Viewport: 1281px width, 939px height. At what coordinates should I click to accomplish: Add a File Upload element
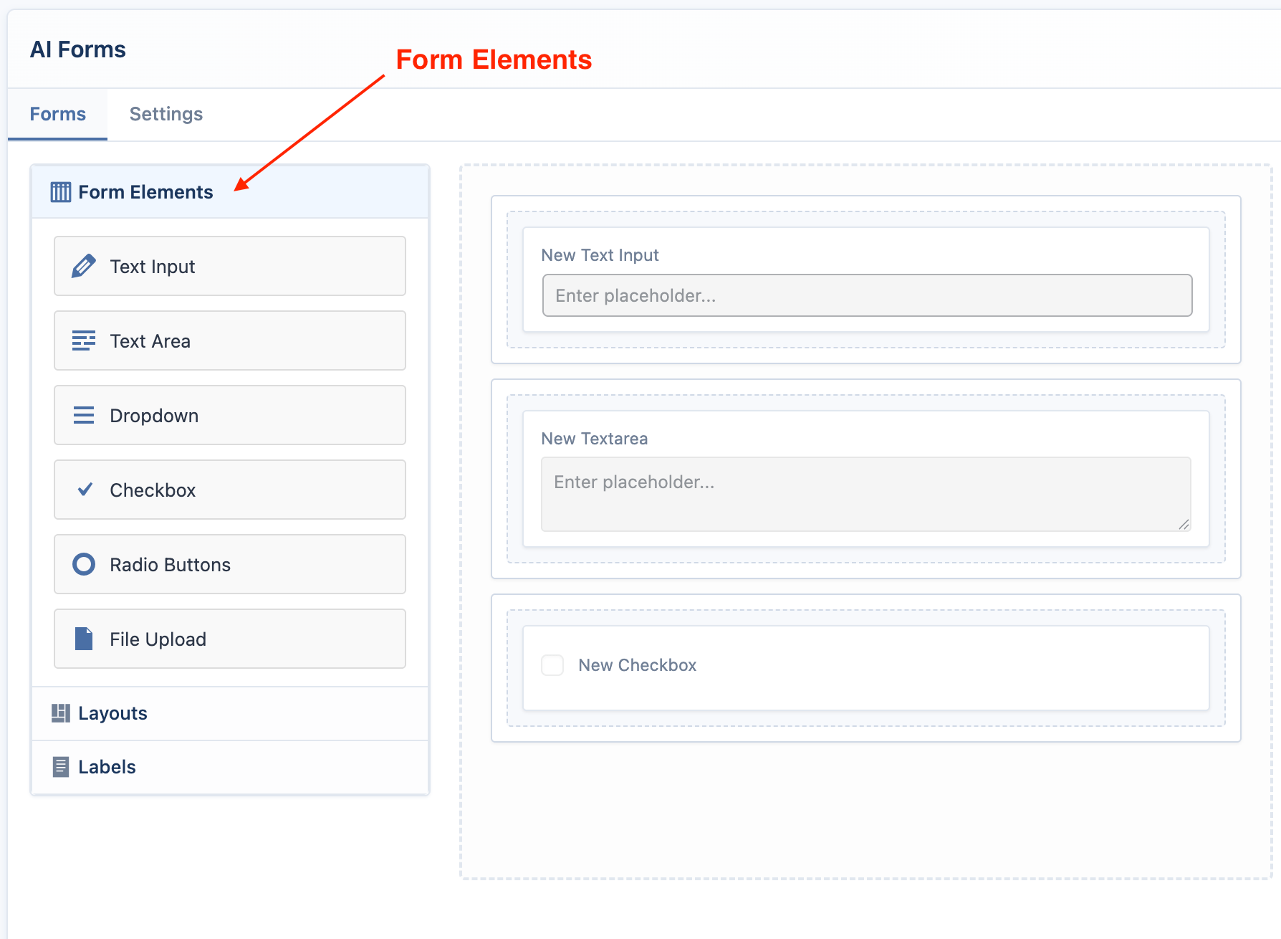[230, 639]
